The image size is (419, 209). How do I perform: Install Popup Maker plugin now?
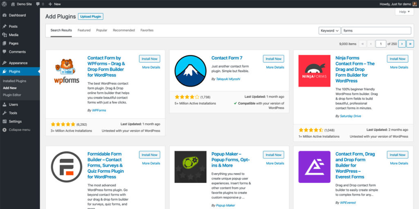click(274, 155)
